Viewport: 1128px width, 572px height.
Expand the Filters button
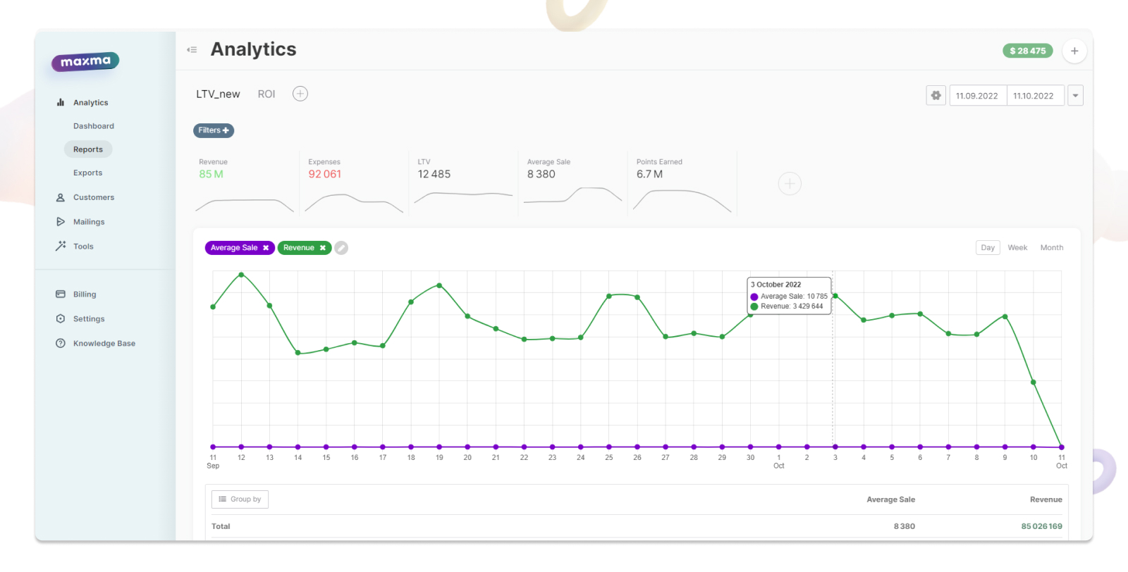[x=214, y=130]
